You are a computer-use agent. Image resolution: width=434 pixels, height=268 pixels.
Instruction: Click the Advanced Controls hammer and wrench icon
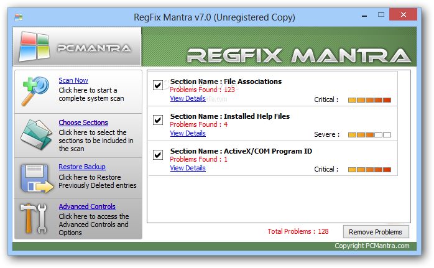coord(34,219)
